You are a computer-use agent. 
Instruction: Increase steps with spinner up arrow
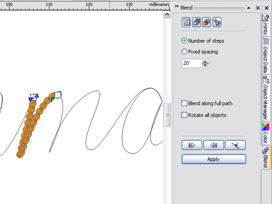click(205, 62)
